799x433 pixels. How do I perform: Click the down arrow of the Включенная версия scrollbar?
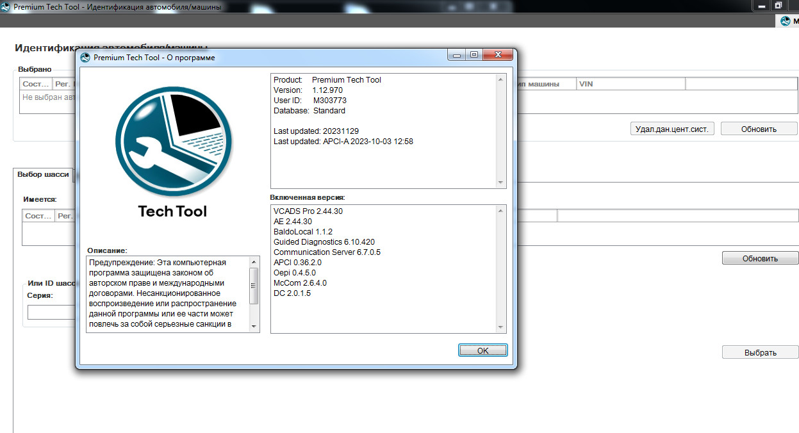[501, 328]
